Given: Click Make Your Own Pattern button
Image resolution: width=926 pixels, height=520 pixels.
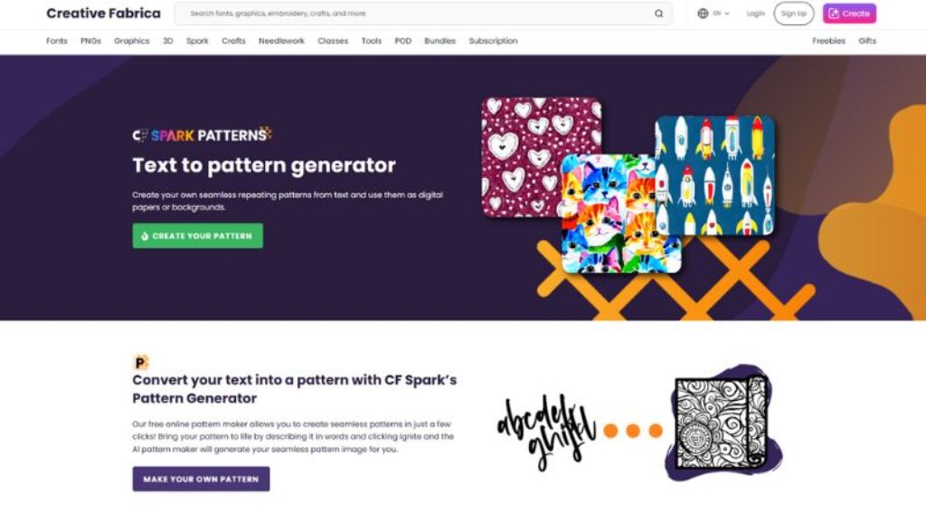Looking at the screenshot, I should [x=201, y=478].
